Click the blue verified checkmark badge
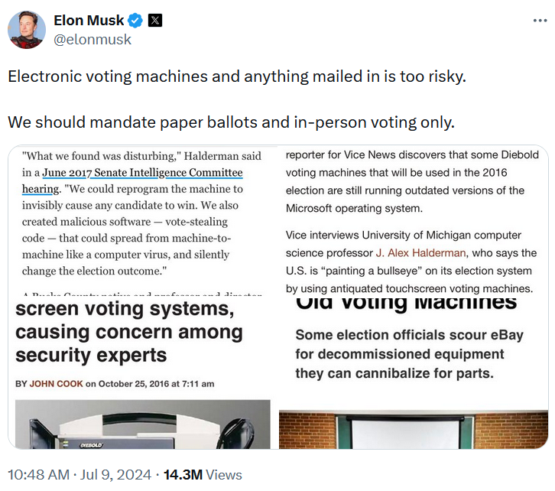Viewport: 555px width, 491px height. click(x=135, y=21)
